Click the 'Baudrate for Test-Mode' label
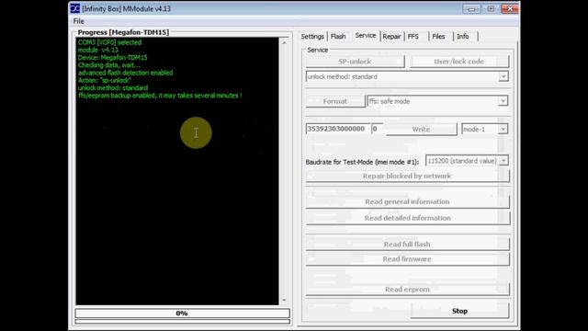Screen dimensions: 588x331 [362, 162]
